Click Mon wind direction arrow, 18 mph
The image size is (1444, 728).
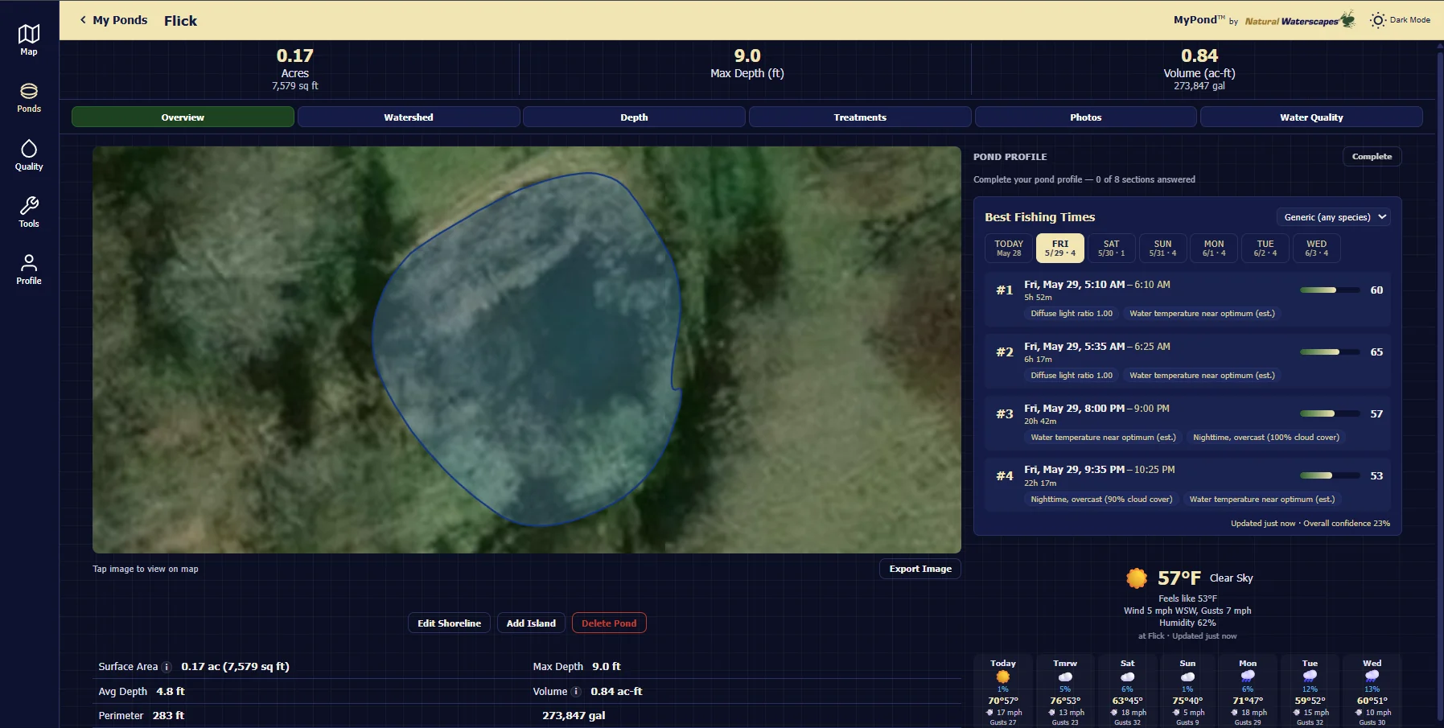coord(1234,713)
